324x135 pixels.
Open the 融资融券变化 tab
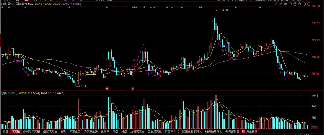214,131
